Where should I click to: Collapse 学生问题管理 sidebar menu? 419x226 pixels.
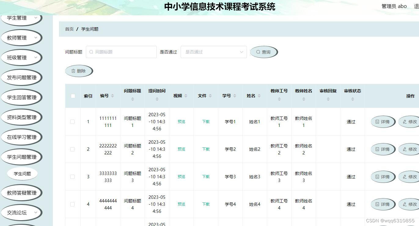pyautogui.click(x=21, y=157)
